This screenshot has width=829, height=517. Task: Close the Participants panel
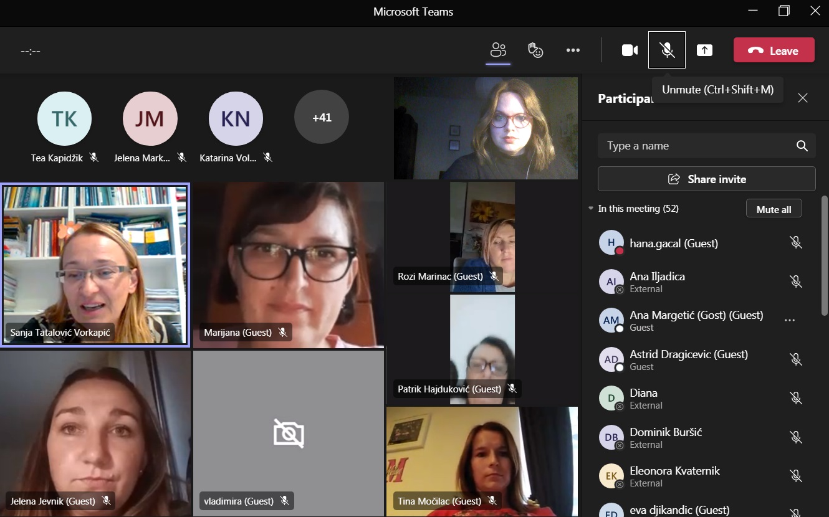click(803, 98)
